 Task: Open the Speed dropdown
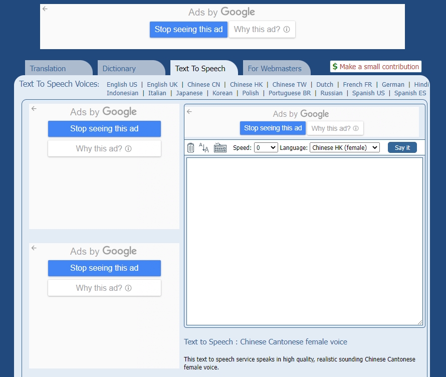pyautogui.click(x=266, y=147)
